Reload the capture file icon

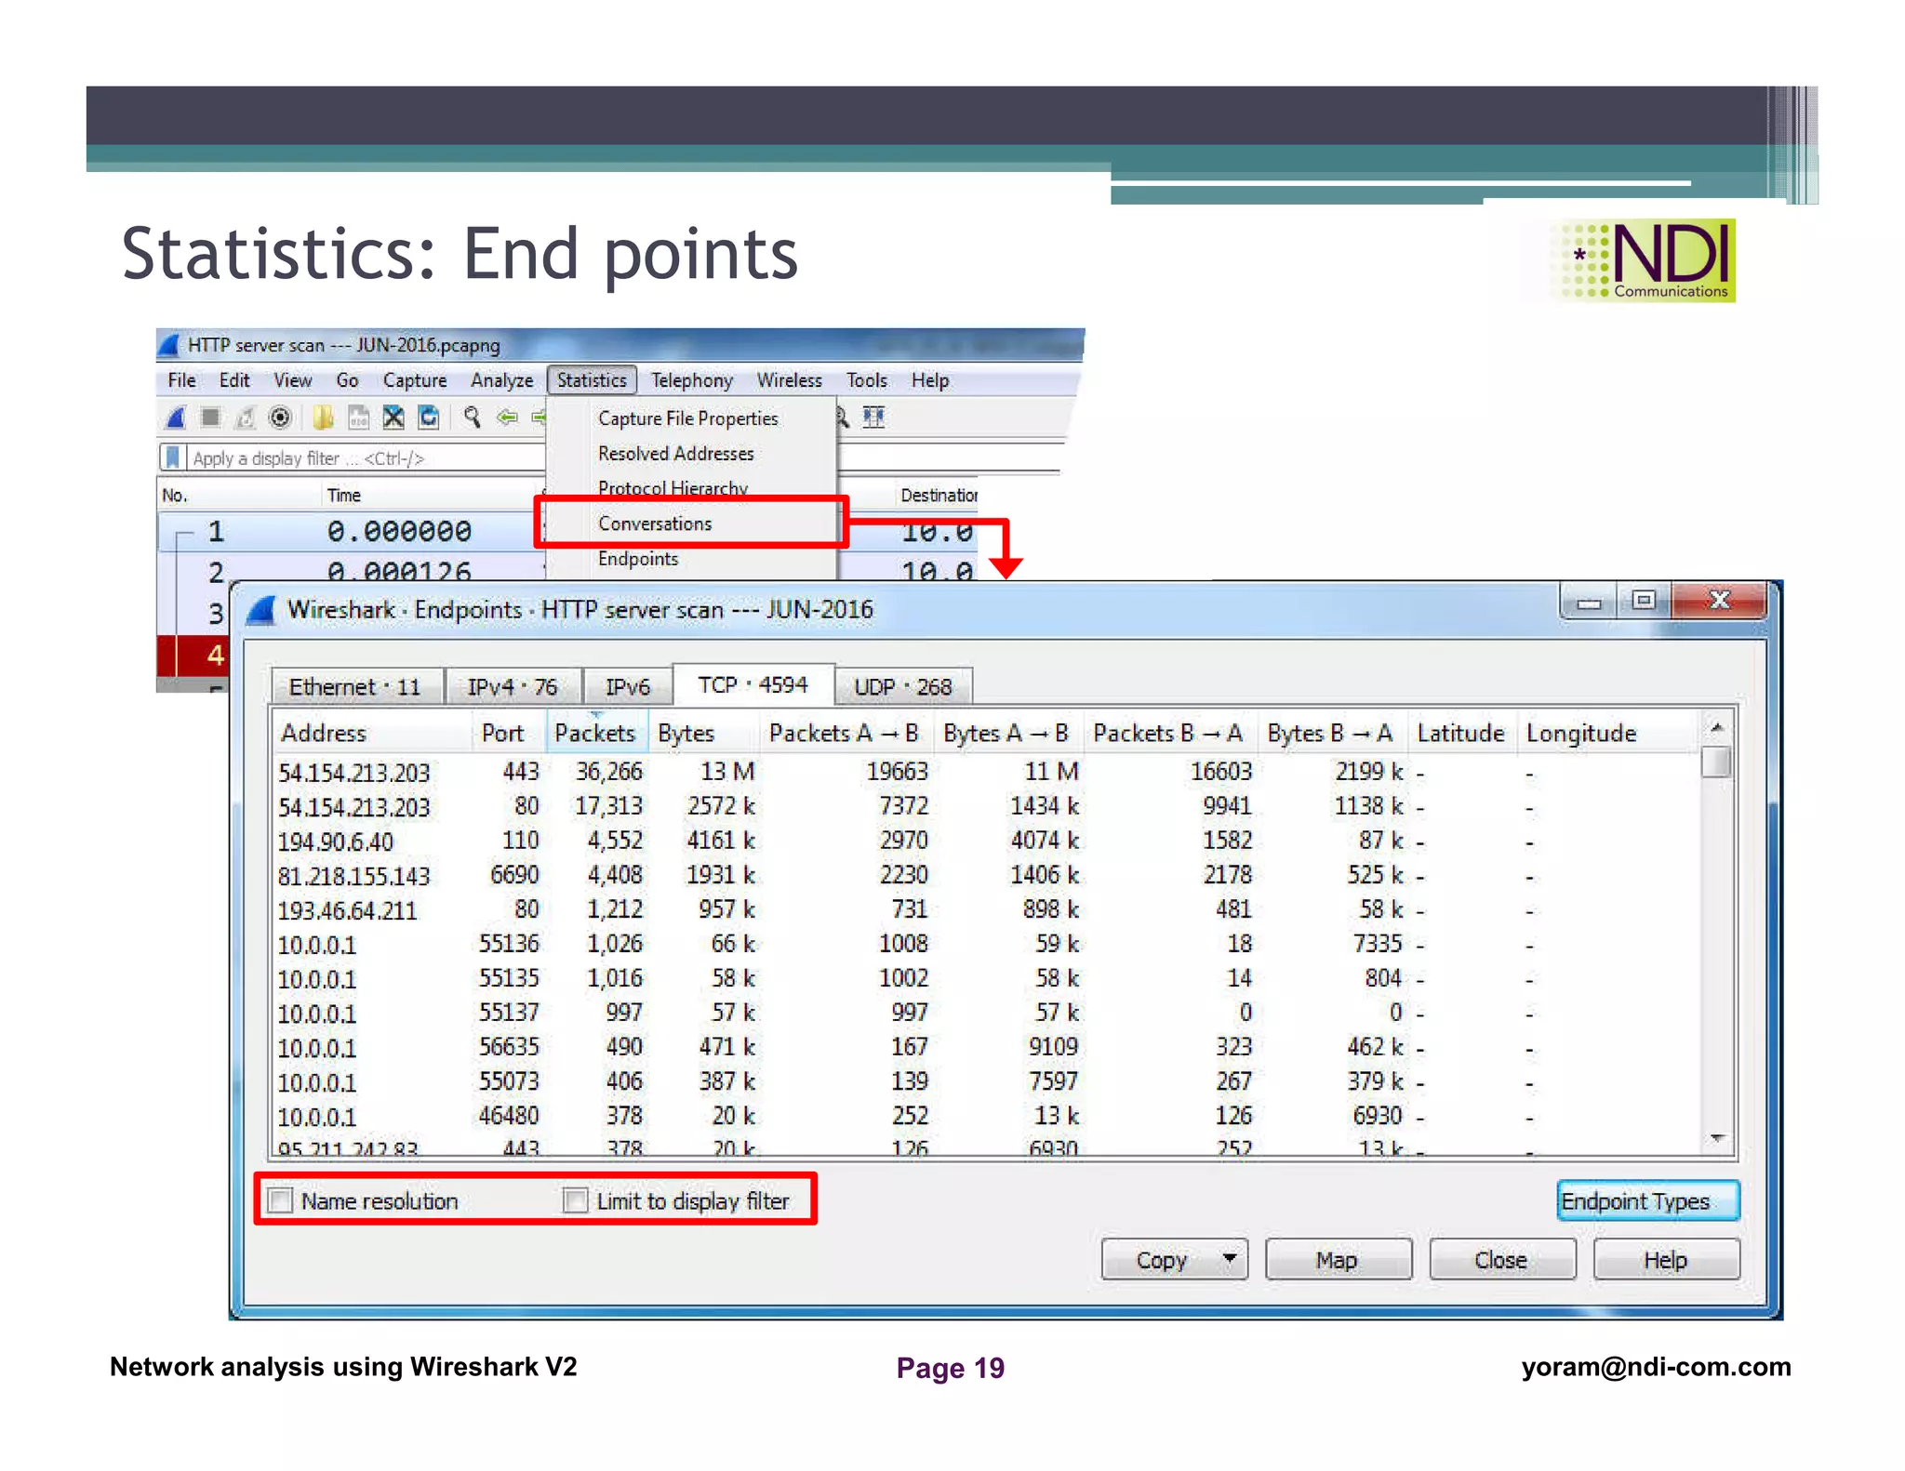click(429, 417)
